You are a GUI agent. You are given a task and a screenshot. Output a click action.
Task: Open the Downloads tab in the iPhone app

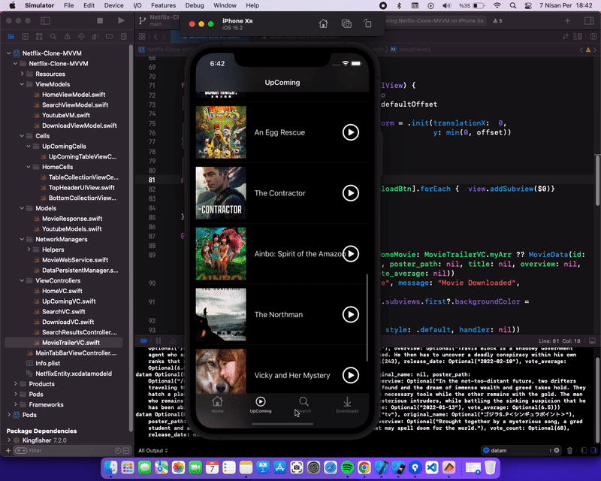347,404
